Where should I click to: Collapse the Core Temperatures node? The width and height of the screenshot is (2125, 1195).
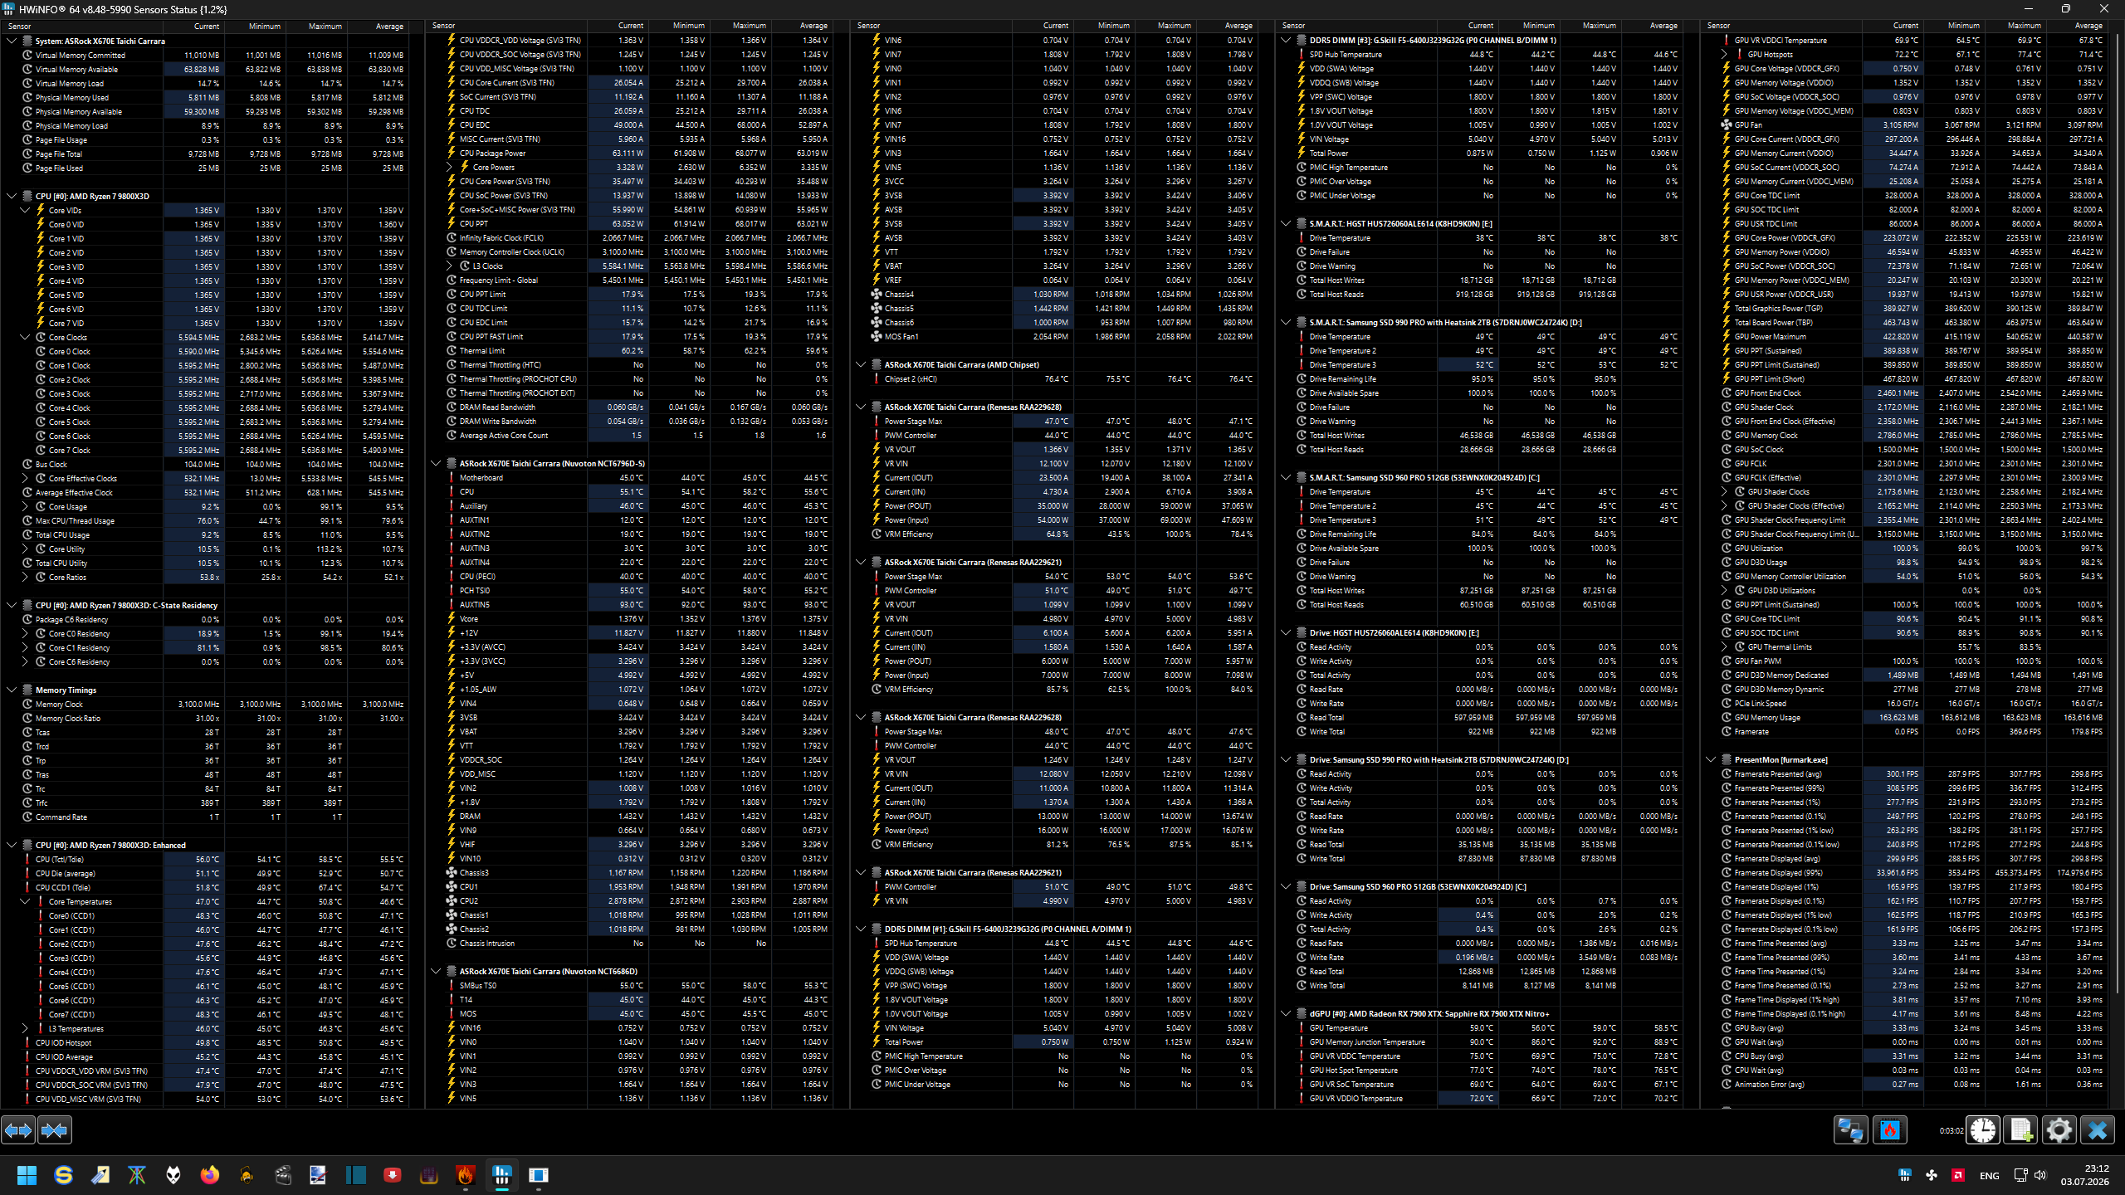[x=25, y=902]
